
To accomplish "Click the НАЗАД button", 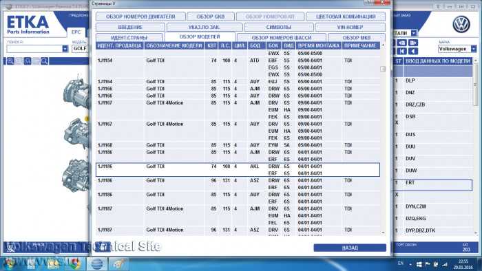I will (350, 248).
